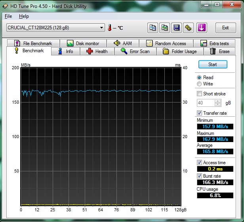Click the Exit button
Viewport: 244px width, 222px height.
pos(225,28)
